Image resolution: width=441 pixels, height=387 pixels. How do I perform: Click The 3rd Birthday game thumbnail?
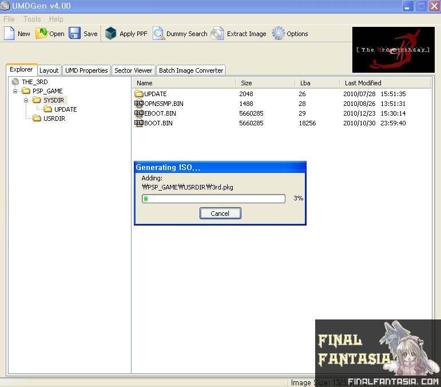pos(393,50)
